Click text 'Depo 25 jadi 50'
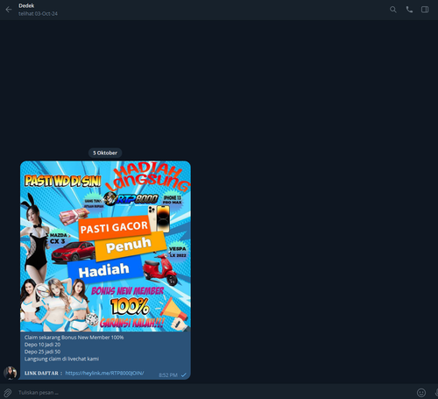The height and width of the screenshot is (399, 438). tap(43, 352)
